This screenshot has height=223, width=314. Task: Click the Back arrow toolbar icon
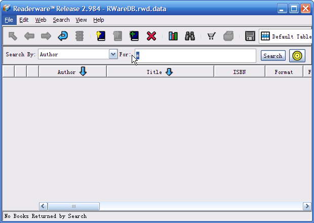coord(29,36)
